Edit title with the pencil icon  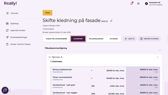click(111, 21)
